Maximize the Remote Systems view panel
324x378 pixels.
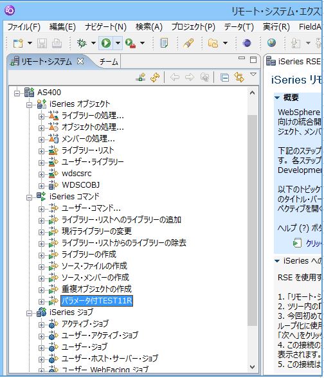253,60
